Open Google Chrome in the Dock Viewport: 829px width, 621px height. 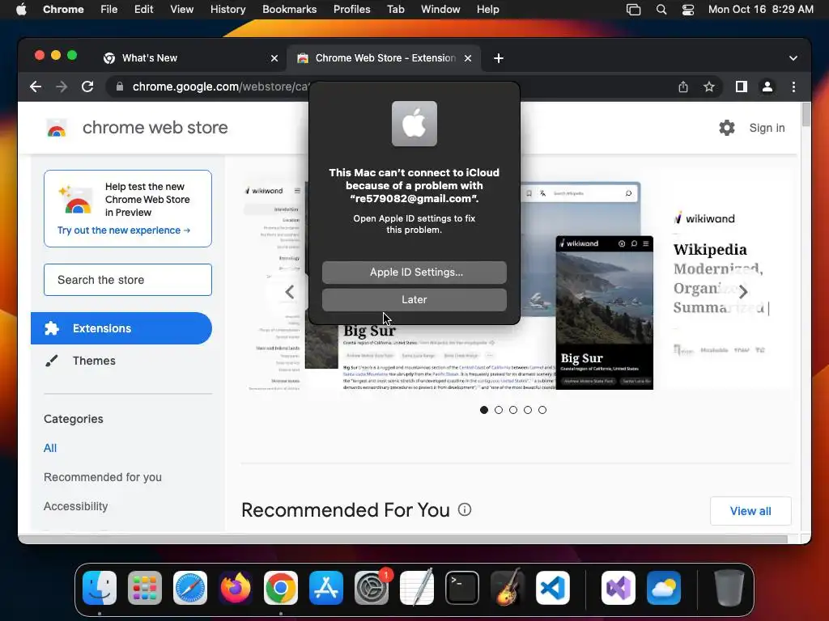pos(281,588)
